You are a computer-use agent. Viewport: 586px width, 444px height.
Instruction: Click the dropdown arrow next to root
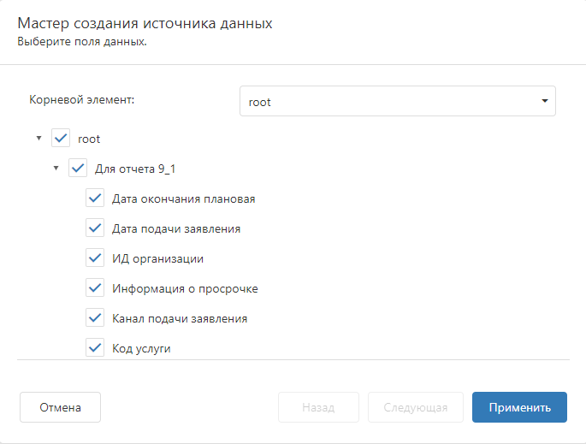[544, 101]
